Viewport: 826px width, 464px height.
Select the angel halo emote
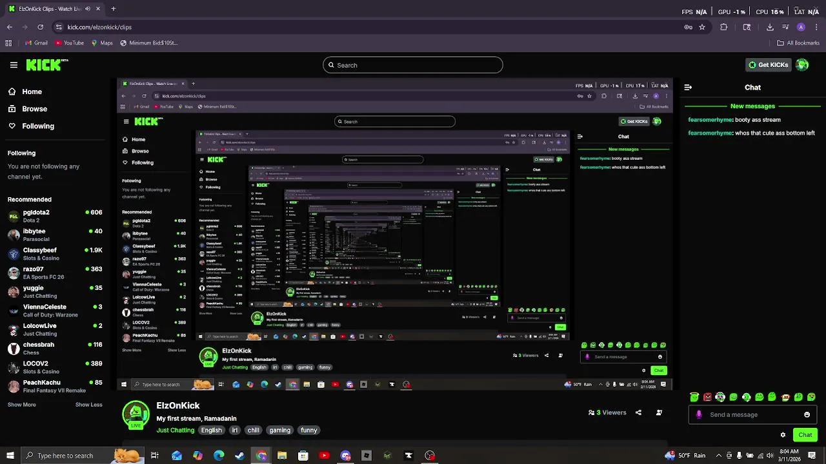click(694, 397)
